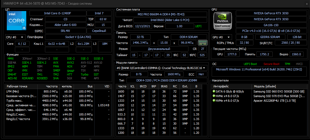The width and height of the screenshot is (310, 140).
Task: Select the LFM (Min) operating point row
Action: [58, 91]
